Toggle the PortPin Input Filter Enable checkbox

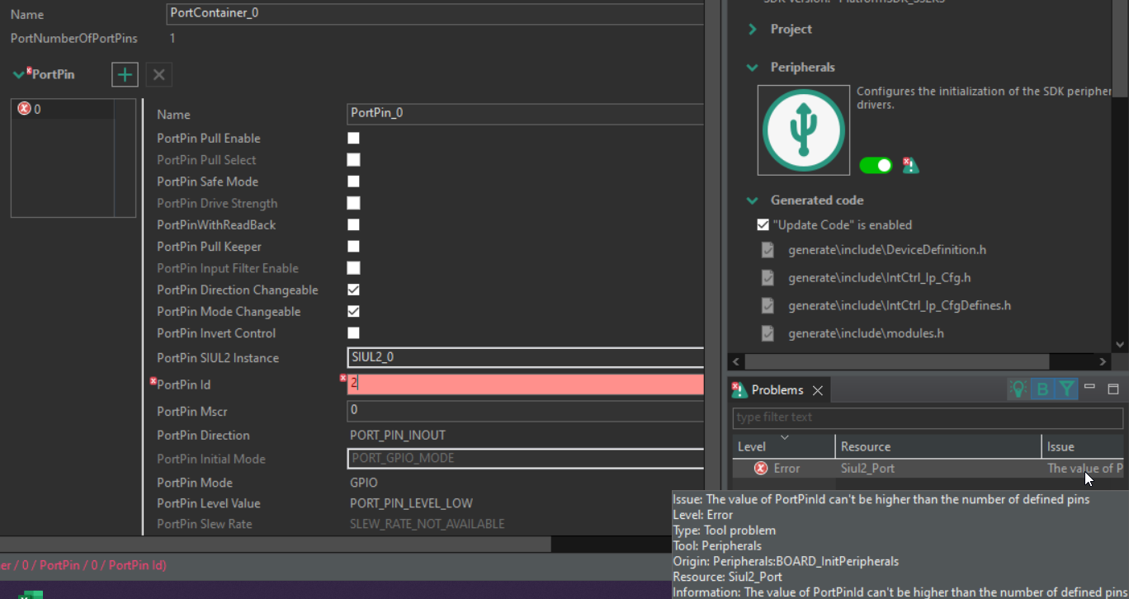(353, 268)
